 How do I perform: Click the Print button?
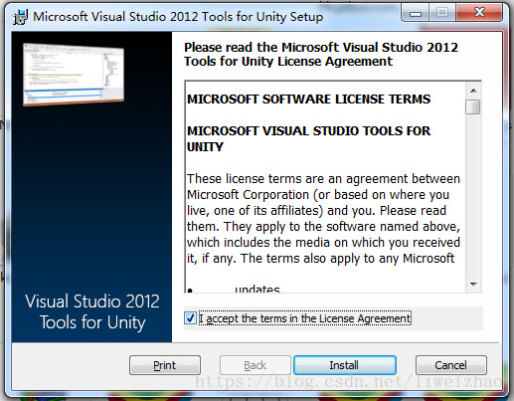pyautogui.click(x=165, y=365)
